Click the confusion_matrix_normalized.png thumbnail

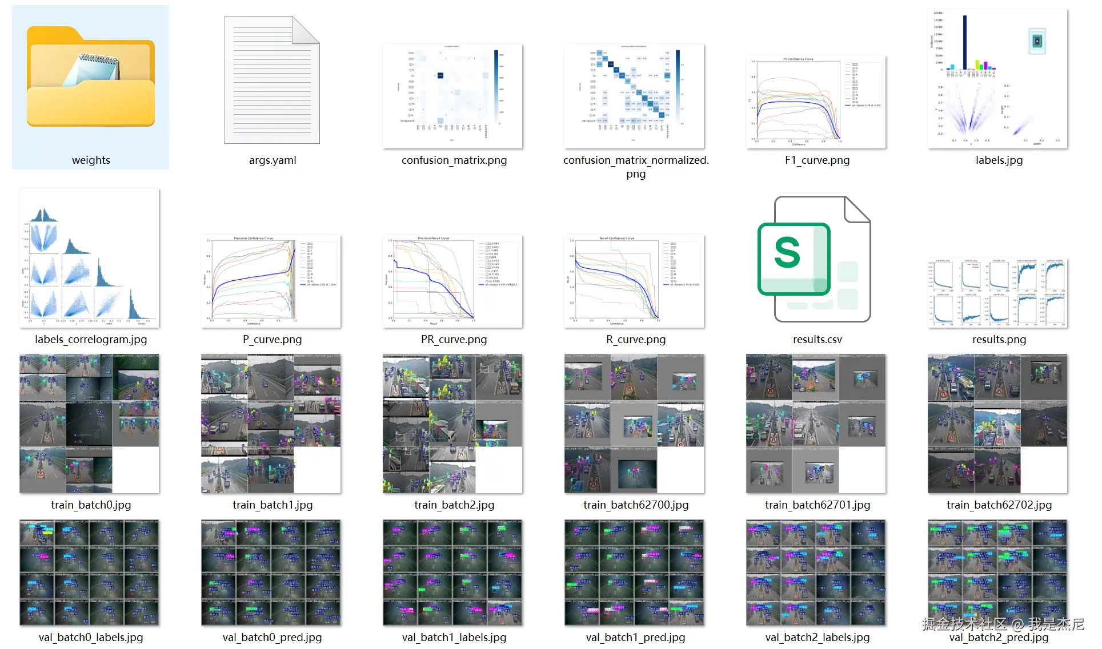[634, 96]
